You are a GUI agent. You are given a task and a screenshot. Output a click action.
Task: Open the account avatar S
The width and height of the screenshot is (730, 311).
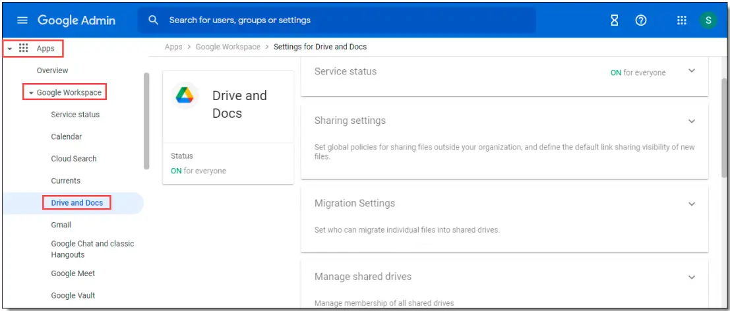[x=708, y=20]
